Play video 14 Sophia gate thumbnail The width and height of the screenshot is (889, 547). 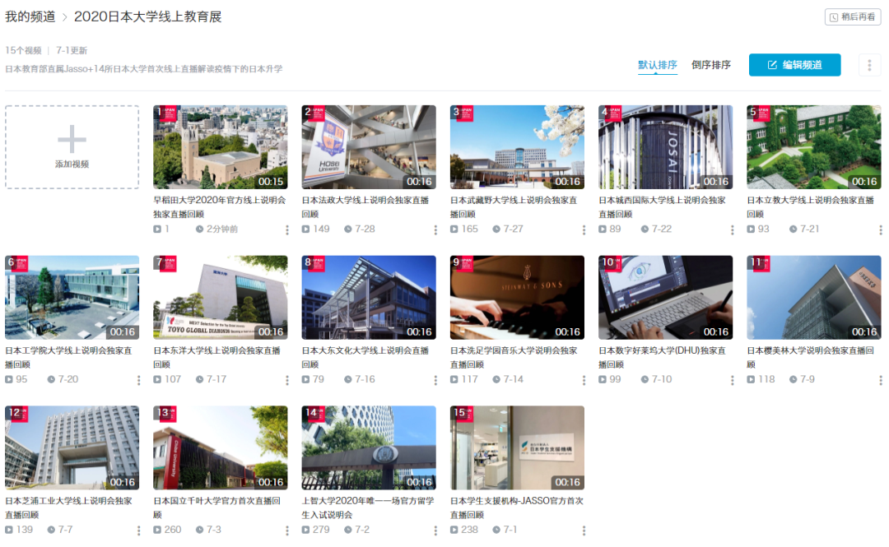369,447
